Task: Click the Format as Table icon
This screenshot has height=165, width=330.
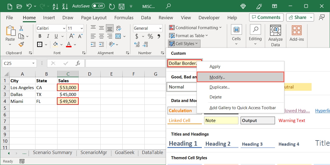Action: click(x=172, y=36)
